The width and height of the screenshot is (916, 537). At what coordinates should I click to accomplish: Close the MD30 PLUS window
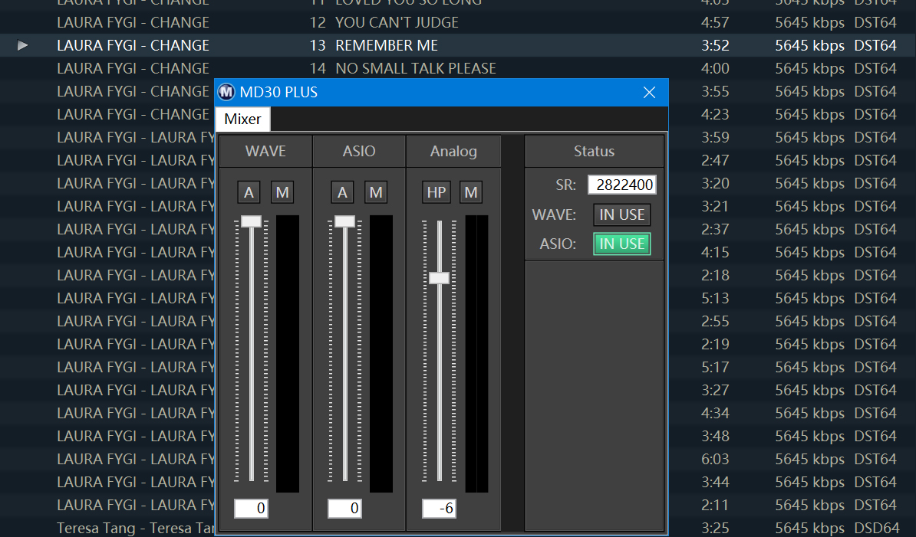click(649, 93)
